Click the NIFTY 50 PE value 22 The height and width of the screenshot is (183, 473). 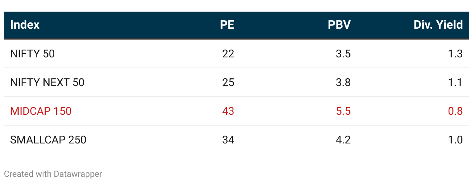coord(228,54)
